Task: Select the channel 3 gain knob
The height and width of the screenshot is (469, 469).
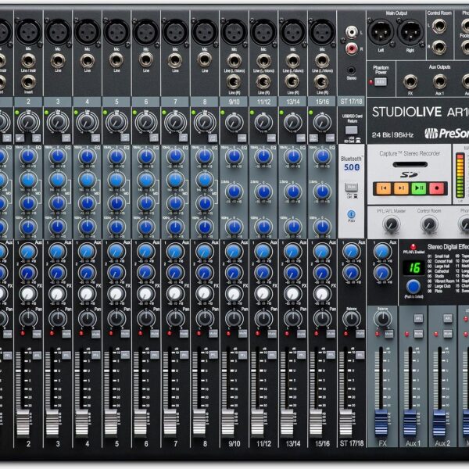Action: tap(57, 122)
